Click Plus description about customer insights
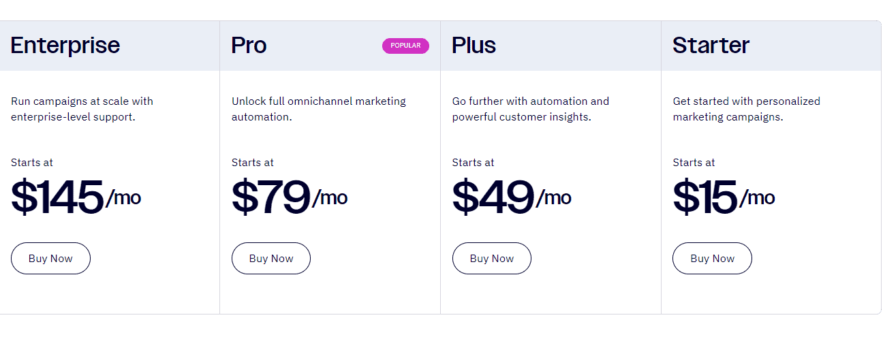This screenshot has width=883, height=339. pyautogui.click(x=531, y=109)
